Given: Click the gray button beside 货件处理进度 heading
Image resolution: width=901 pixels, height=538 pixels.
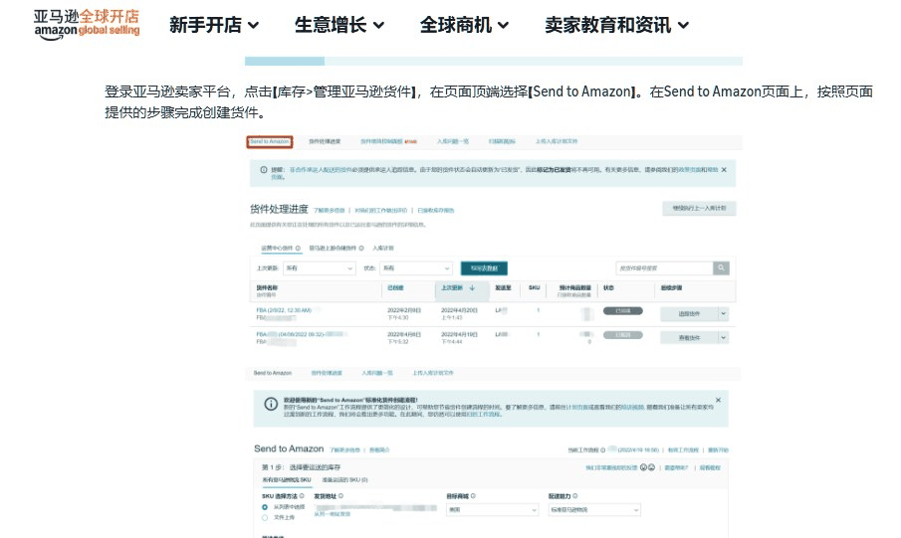Looking at the screenshot, I should pos(699,208).
